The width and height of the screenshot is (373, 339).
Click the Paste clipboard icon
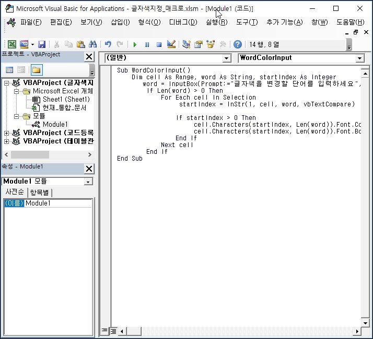pos(81,44)
